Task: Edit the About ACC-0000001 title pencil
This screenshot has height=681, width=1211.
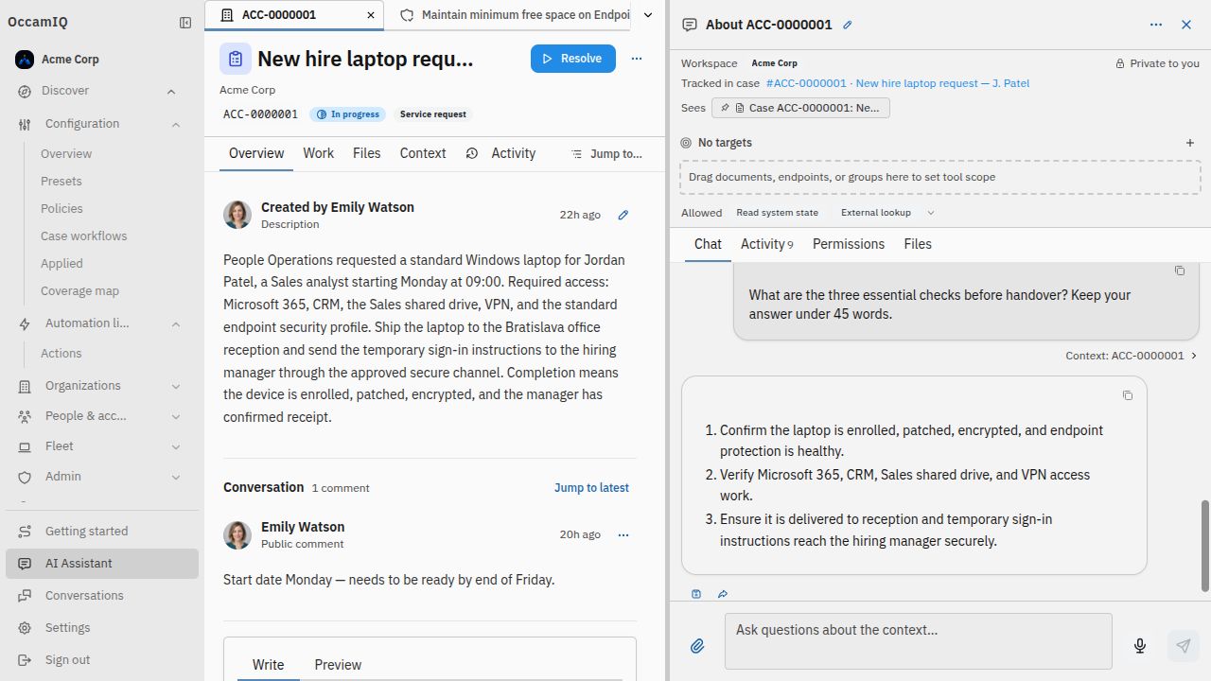Action: [x=848, y=25]
